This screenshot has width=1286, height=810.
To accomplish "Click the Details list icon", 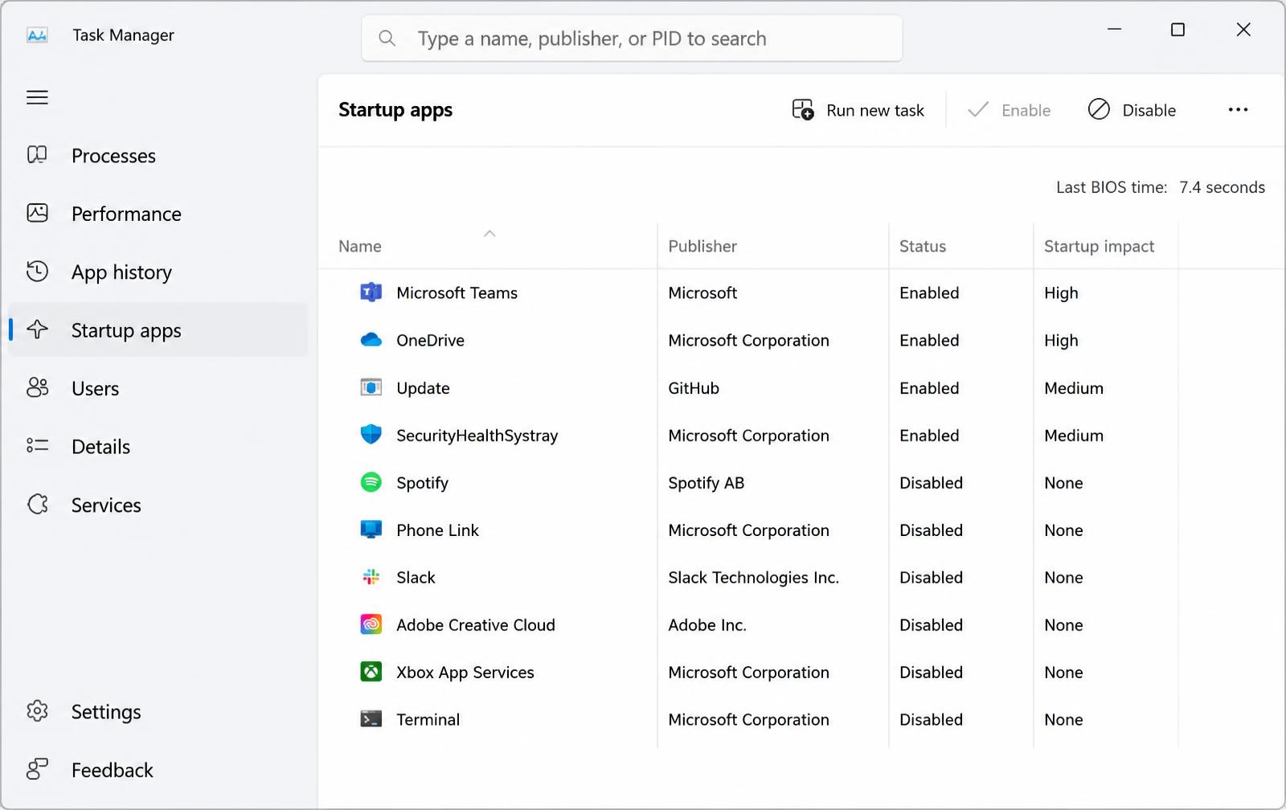I will click(37, 445).
